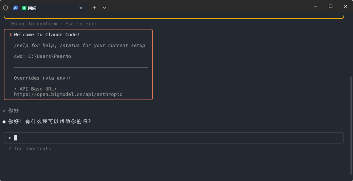Viewport: 353px width, 181px height.
Task: Click the green asterisk icon beside 问候
Action: point(24,8)
